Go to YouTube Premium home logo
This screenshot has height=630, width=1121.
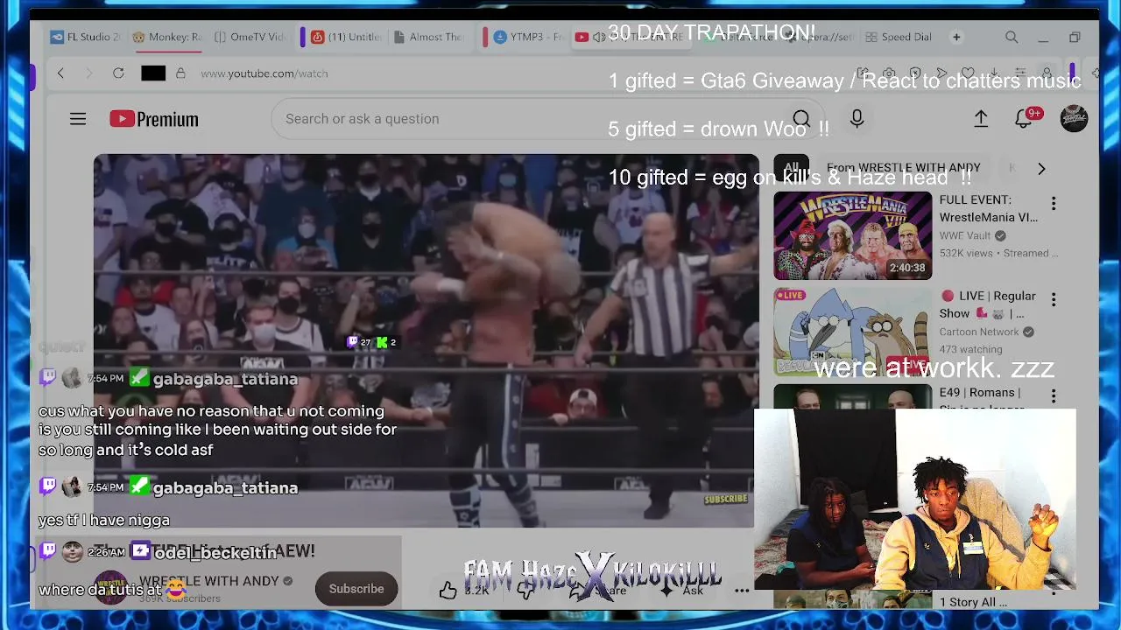click(154, 119)
